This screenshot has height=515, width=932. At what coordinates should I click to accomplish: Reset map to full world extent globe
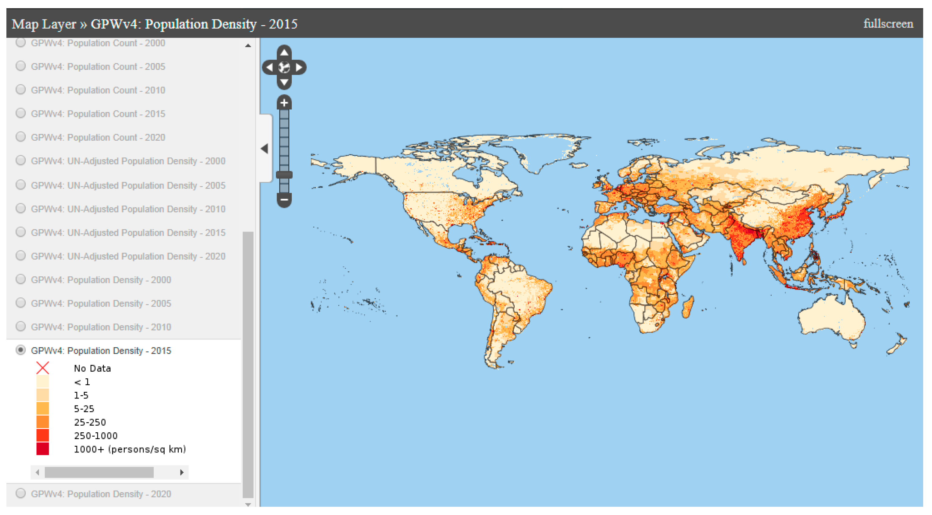pyautogui.click(x=284, y=67)
